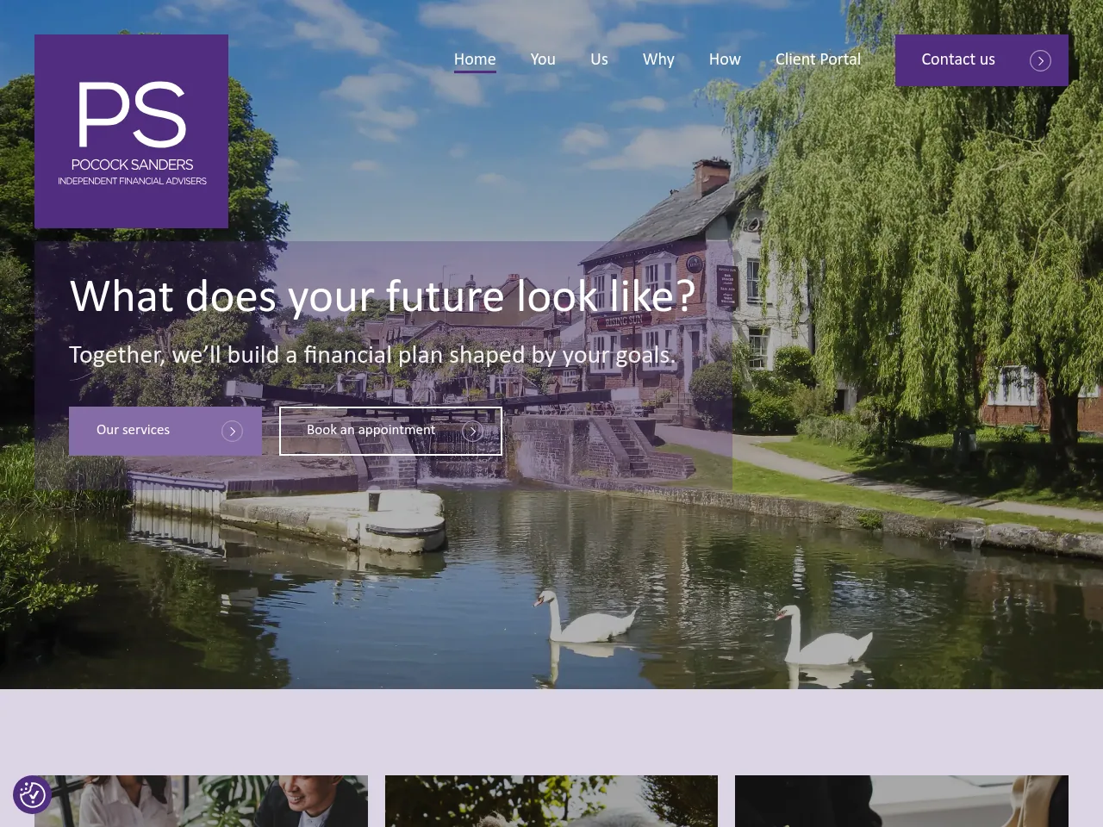Open the right card thumbnail image
The width and height of the screenshot is (1103, 827).
pos(901,801)
